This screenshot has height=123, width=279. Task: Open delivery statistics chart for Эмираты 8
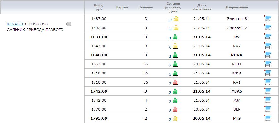pyautogui.click(x=176, y=19)
